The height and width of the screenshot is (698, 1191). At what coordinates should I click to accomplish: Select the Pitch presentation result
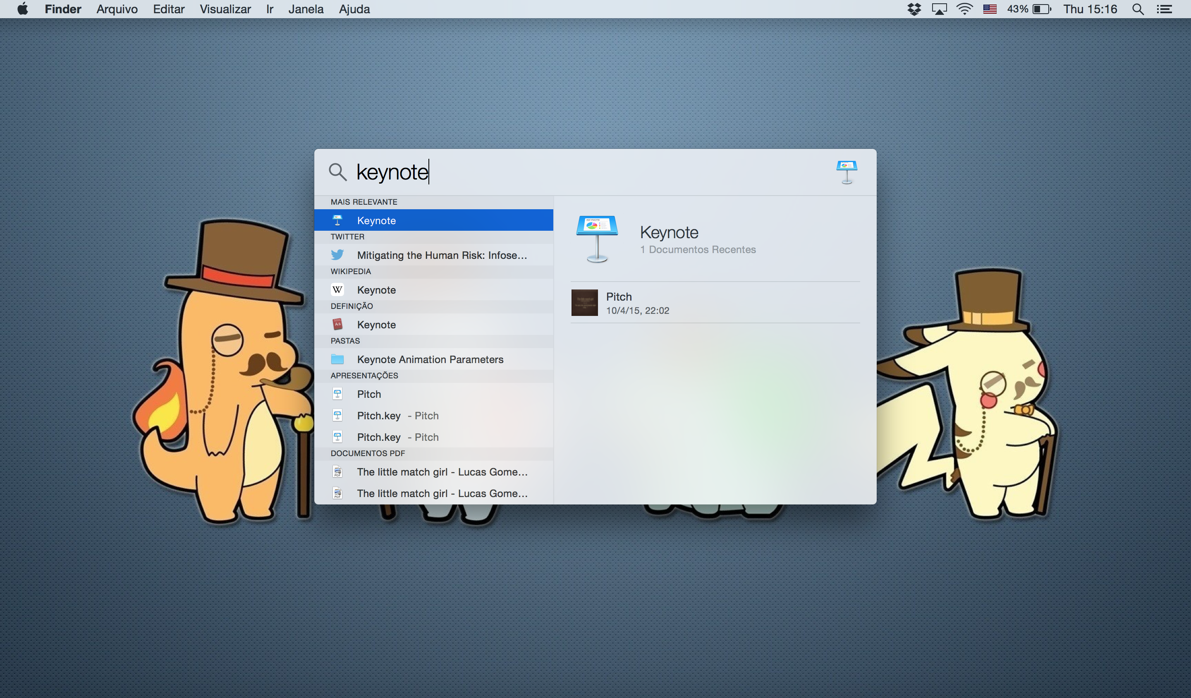pos(433,394)
